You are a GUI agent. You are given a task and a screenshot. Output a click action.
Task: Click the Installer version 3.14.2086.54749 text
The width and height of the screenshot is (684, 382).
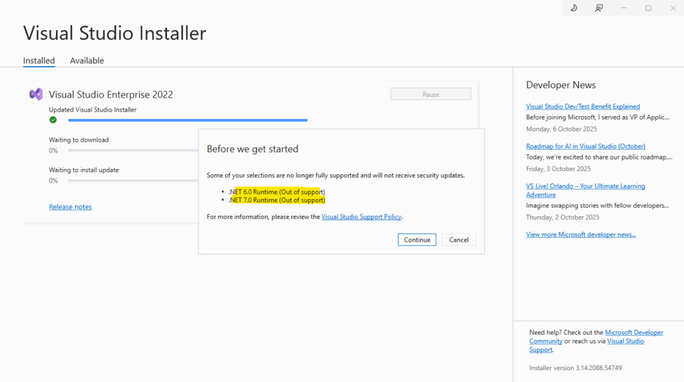click(575, 368)
